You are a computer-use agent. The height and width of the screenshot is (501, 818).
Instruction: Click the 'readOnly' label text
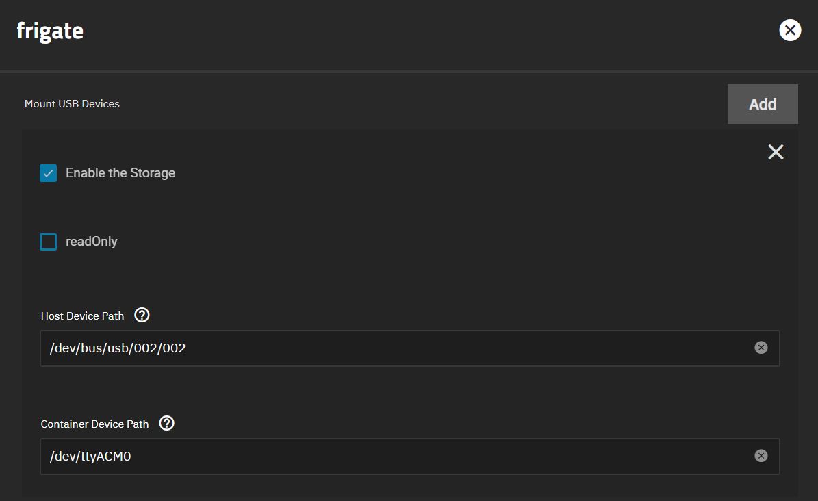click(x=92, y=242)
